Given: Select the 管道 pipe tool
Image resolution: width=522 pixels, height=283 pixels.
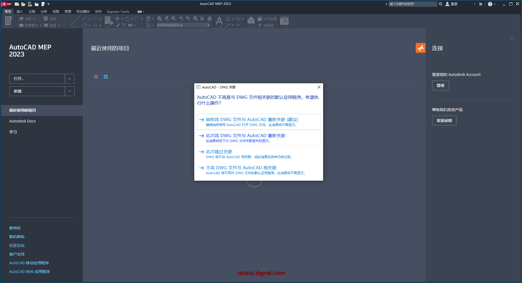Looking at the screenshot, I should (50, 25).
